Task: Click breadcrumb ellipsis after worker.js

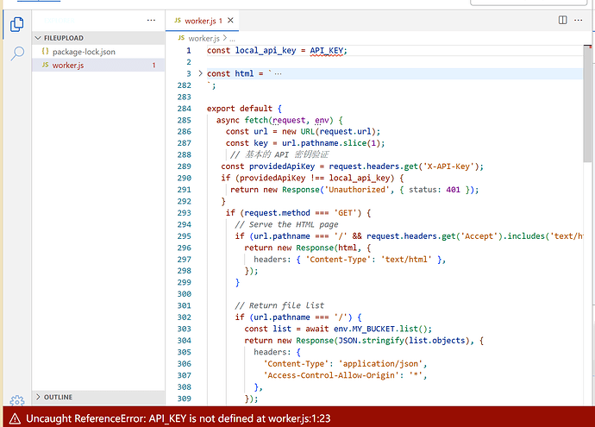Action: coord(232,39)
